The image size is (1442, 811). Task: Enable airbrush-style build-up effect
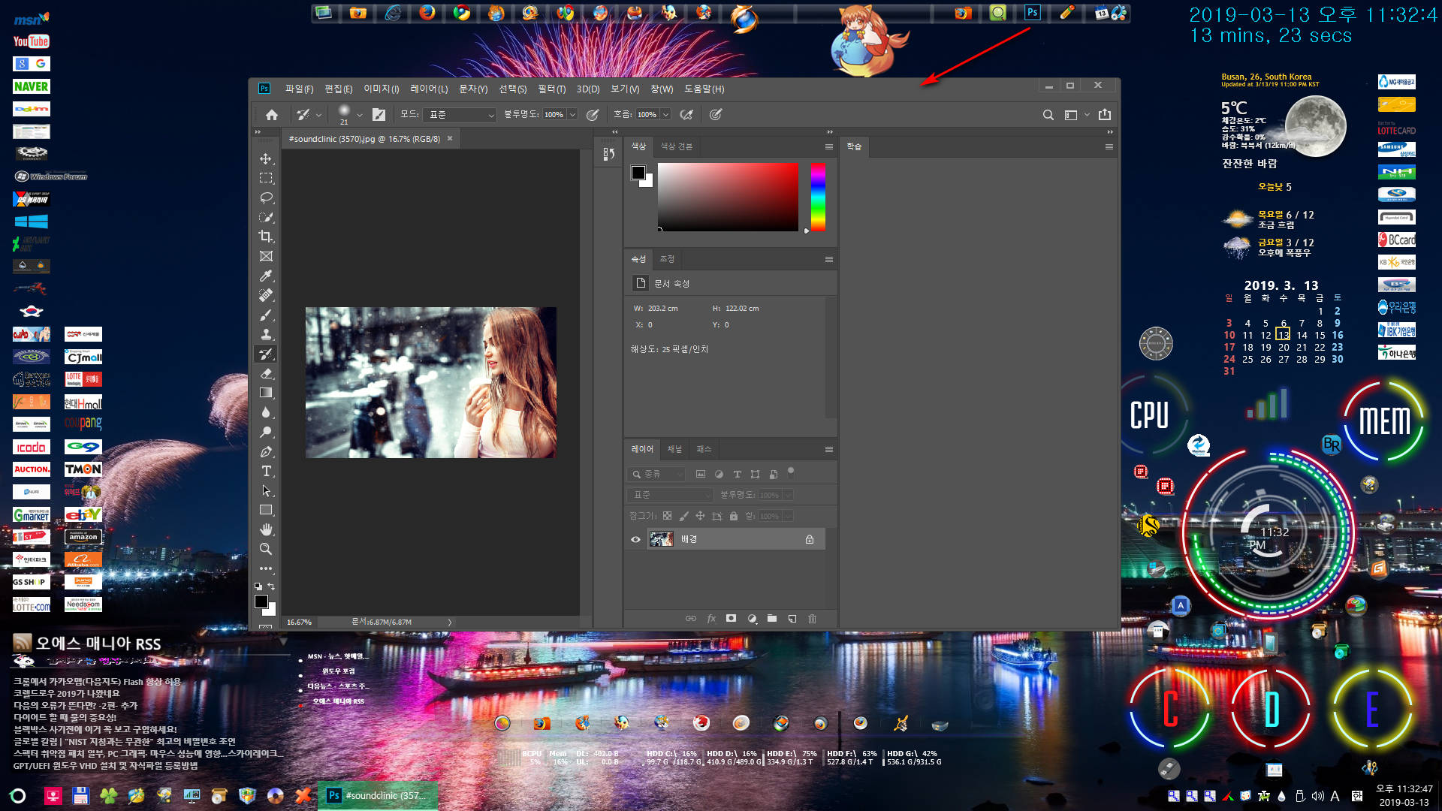686,115
